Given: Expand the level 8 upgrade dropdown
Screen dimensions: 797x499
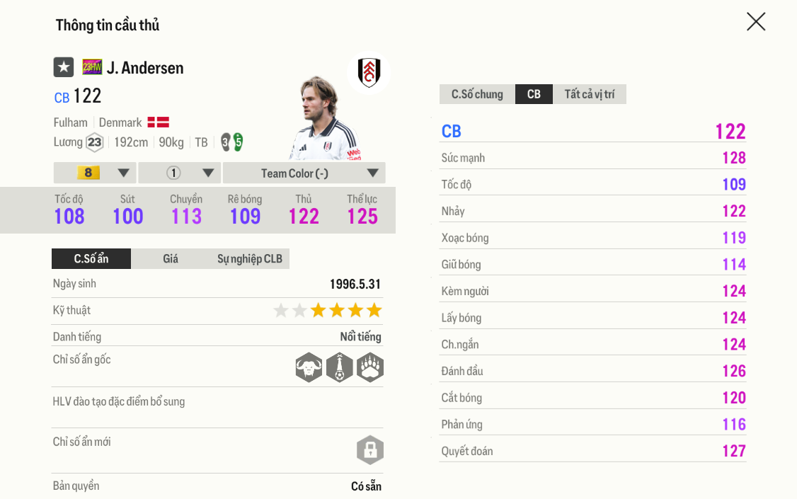Looking at the screenshot, I should pyautogui.click(x=94, y=172).
